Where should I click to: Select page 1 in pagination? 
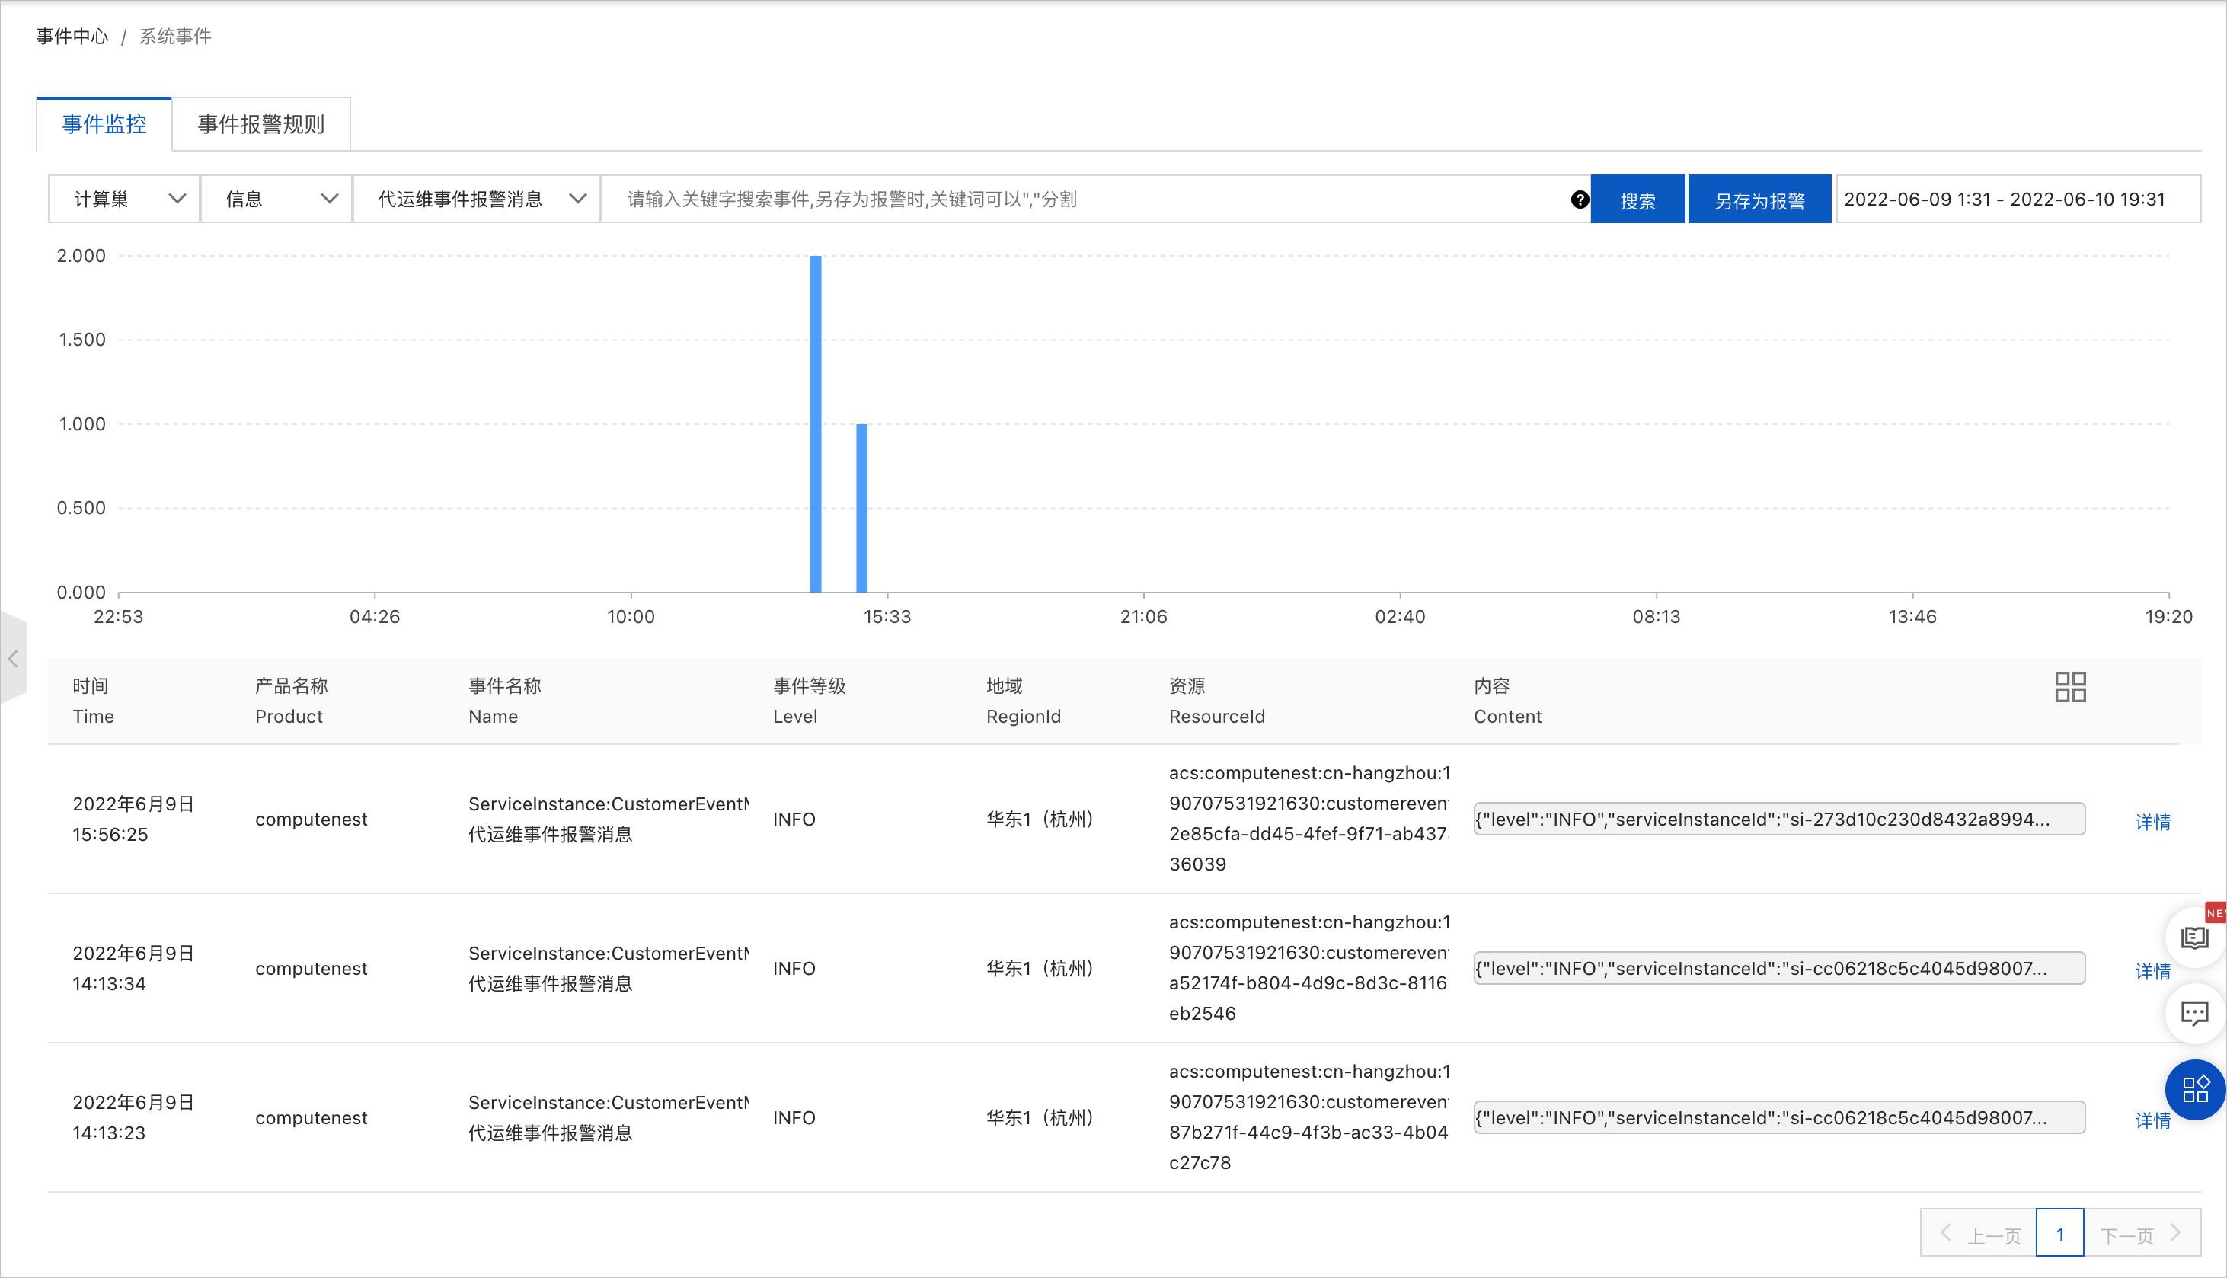click(2059, 1233)
